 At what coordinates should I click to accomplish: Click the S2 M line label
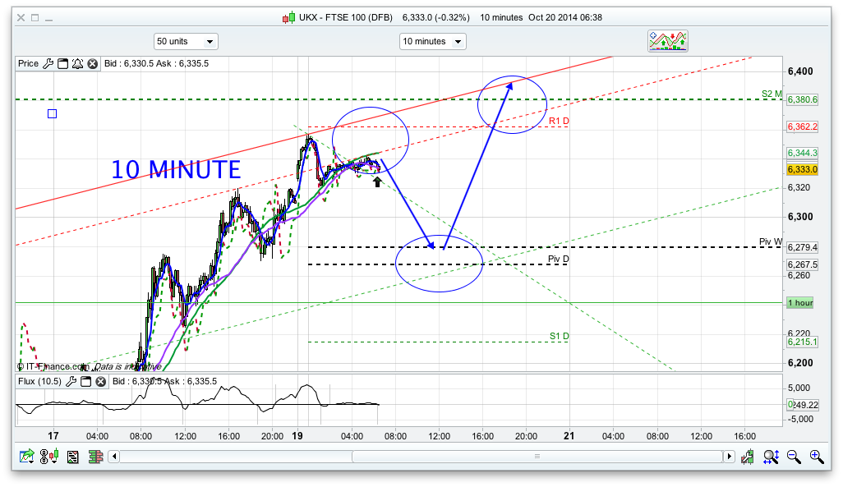coord(772,94)
